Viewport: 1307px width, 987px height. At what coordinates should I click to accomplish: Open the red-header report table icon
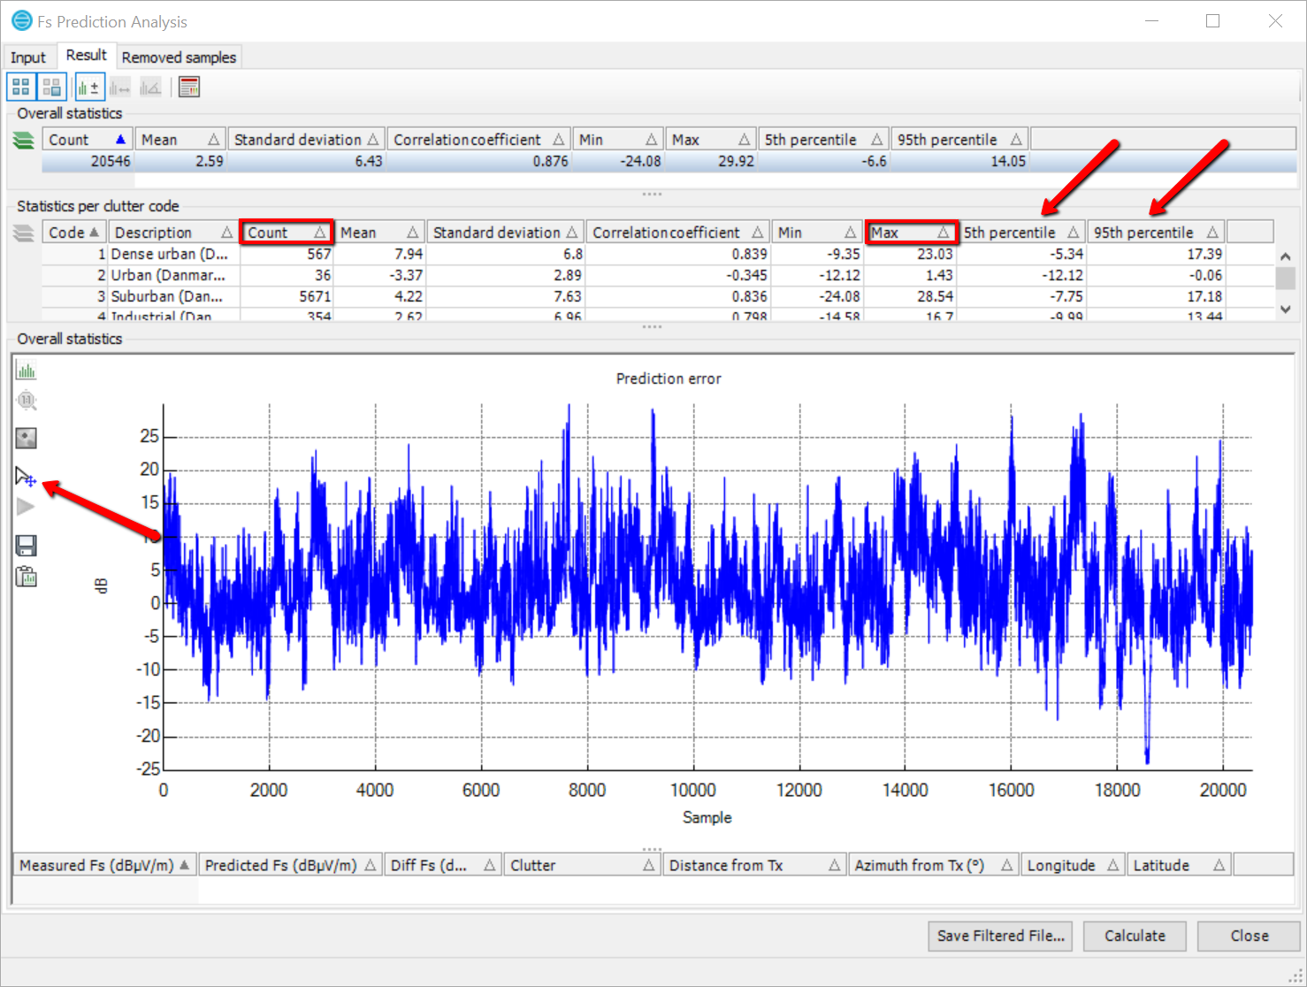pyautogui.click(x=189, y=87)
